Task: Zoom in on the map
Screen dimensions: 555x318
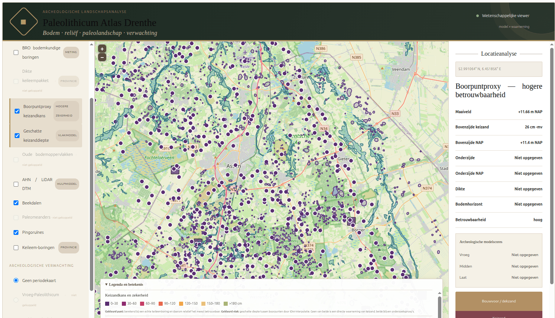Action: tap(102, 49)
